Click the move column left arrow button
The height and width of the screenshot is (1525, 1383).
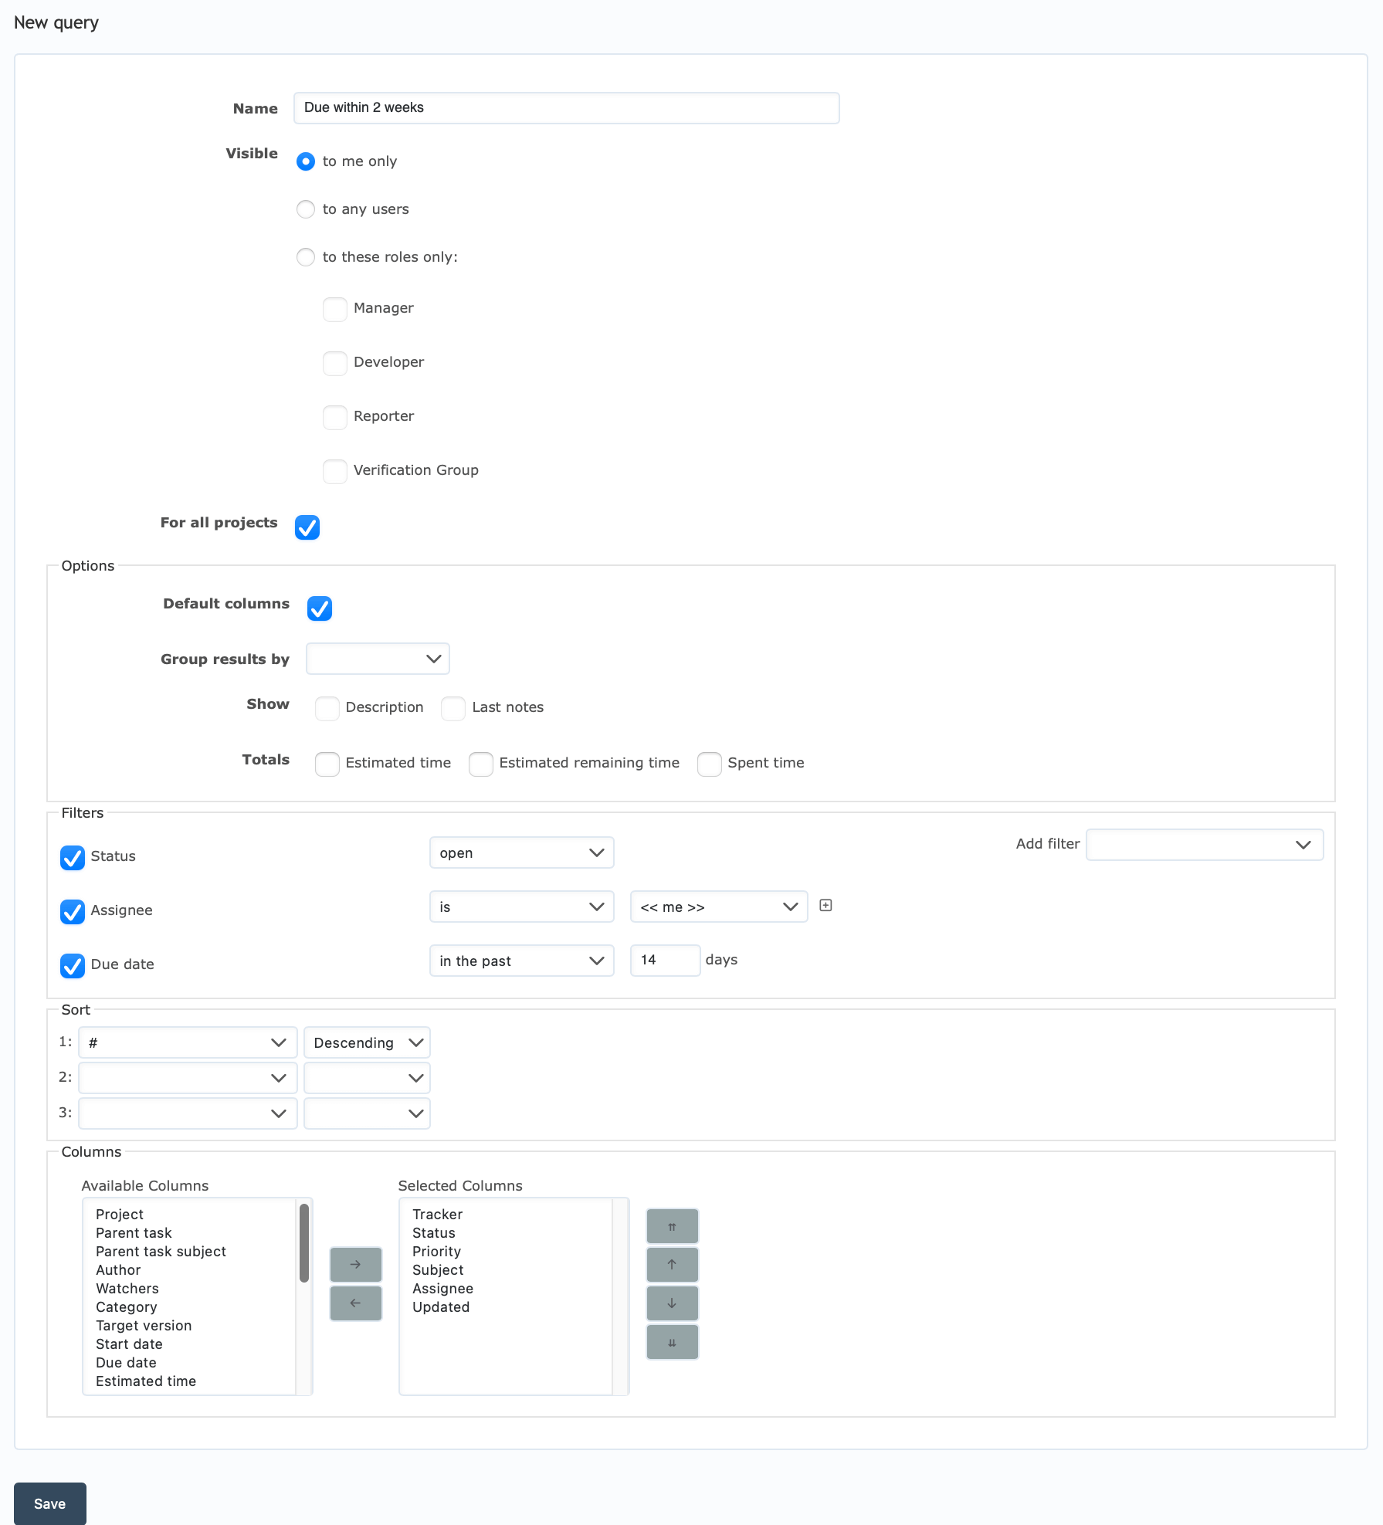pos(355,1303)
